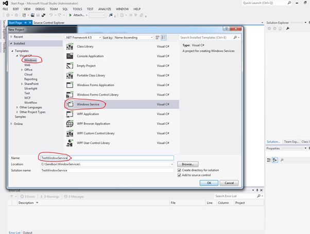This screenshot has height=234, width=310.
Task: Click the Empty Project template icon
Action: pos(70,66)
